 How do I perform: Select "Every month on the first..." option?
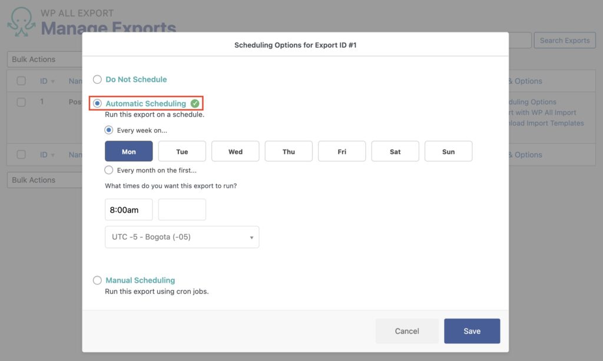(108, 170)
